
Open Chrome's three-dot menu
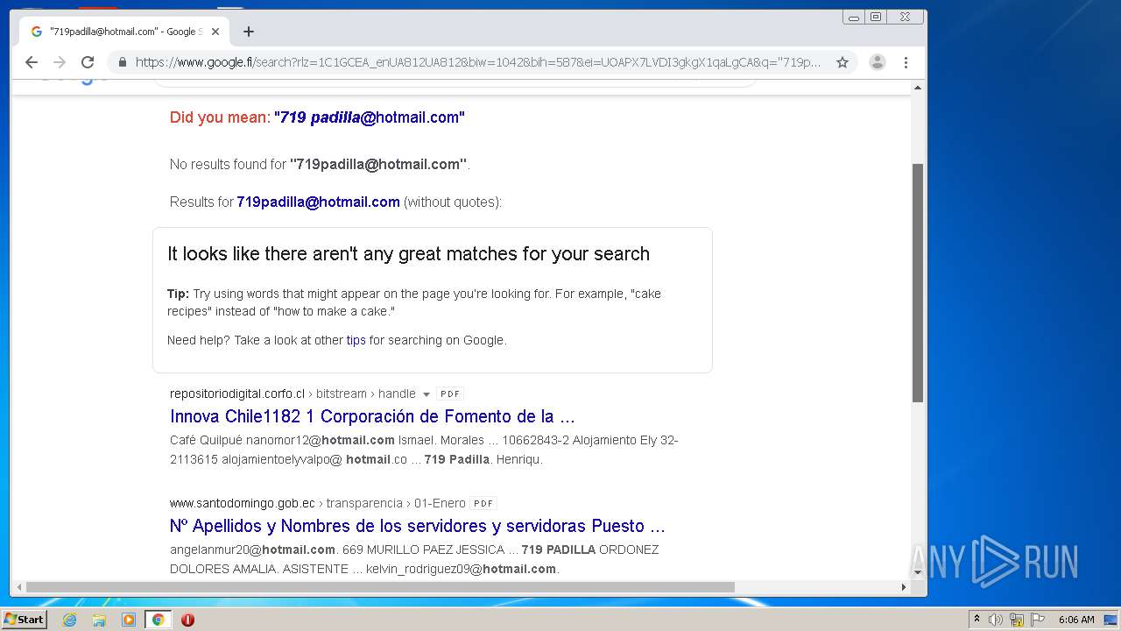coord(906,62)
